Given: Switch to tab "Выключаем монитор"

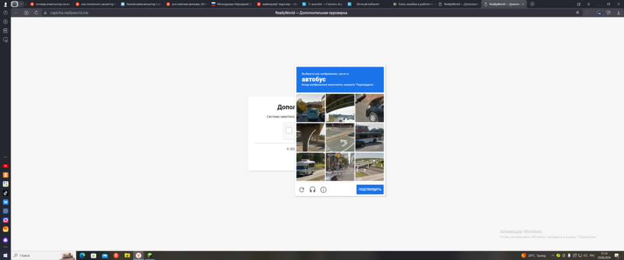Looking at the screenshot, I should (x=141, y=4).
